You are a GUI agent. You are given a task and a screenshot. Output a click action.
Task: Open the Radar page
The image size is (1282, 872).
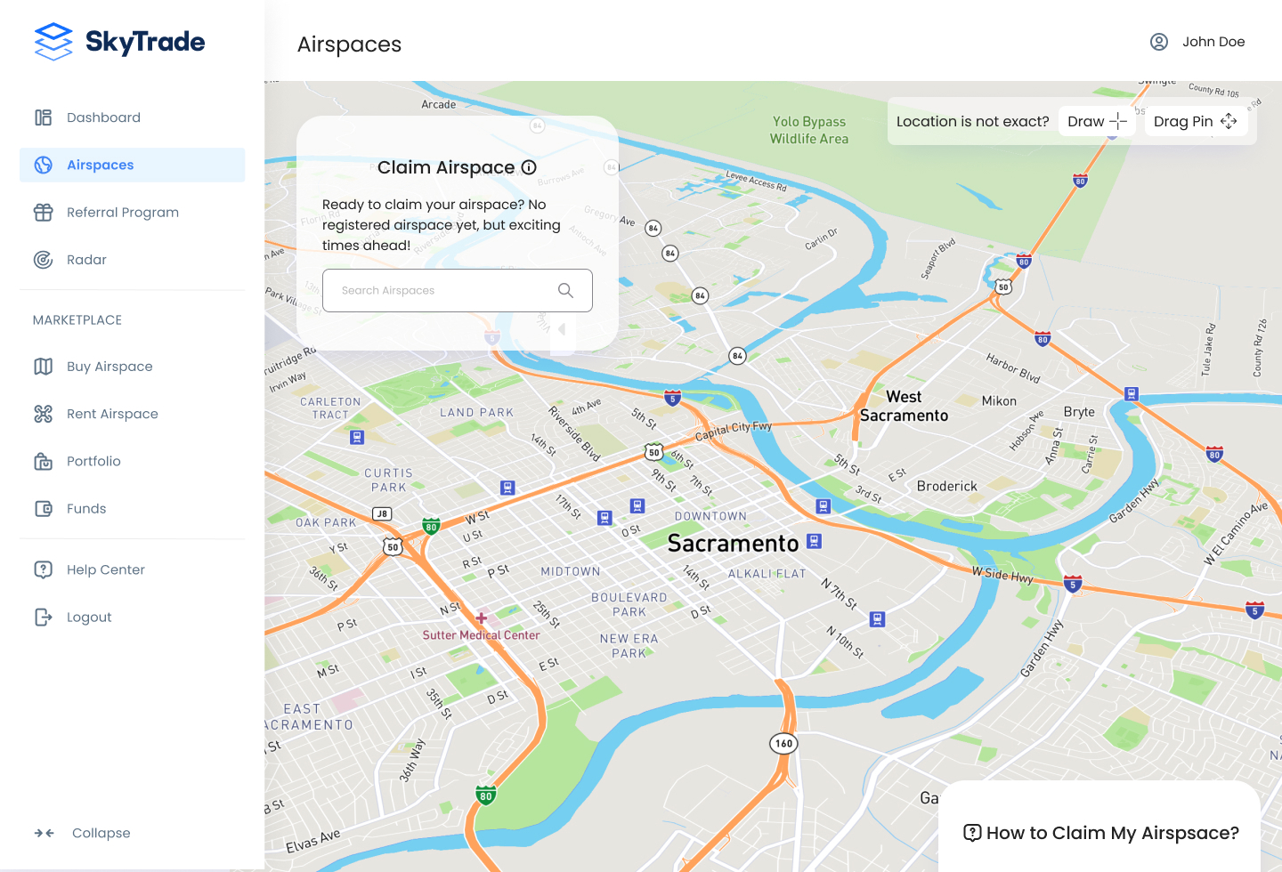(x=86, y=260)
